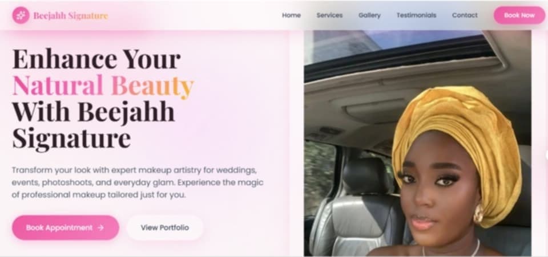Click the gradient Natural Beauty headline text
The image size is (548, 257).
[103, 85]
